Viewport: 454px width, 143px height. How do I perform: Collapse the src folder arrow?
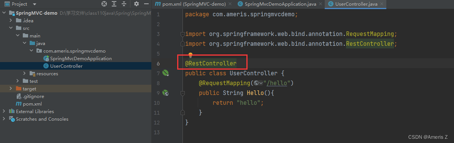[x=11, y=28]
